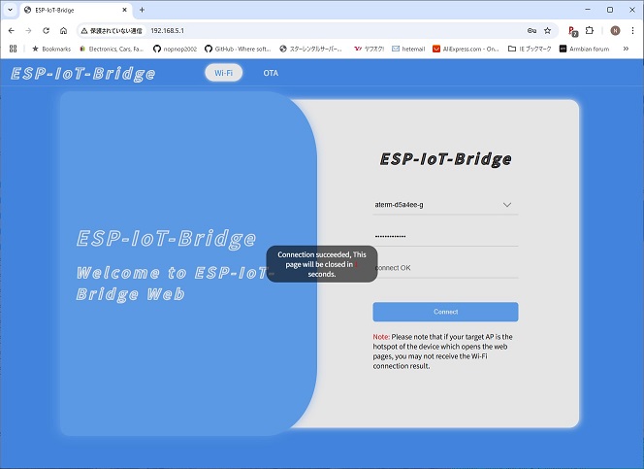The image size is (644, 469).
Task: Bookmark page with the star icon
Action: coord(547,30)
